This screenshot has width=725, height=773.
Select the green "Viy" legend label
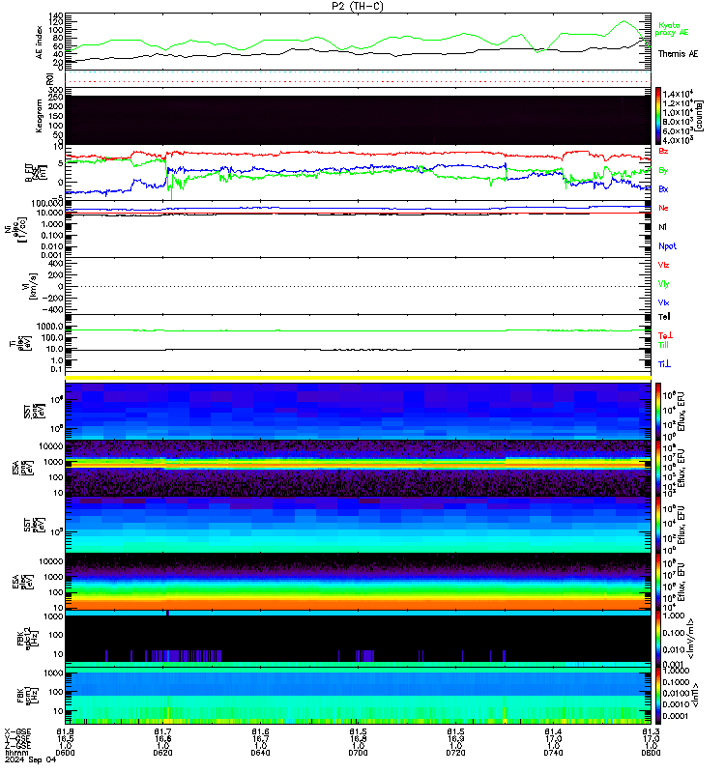click(663, 284)
